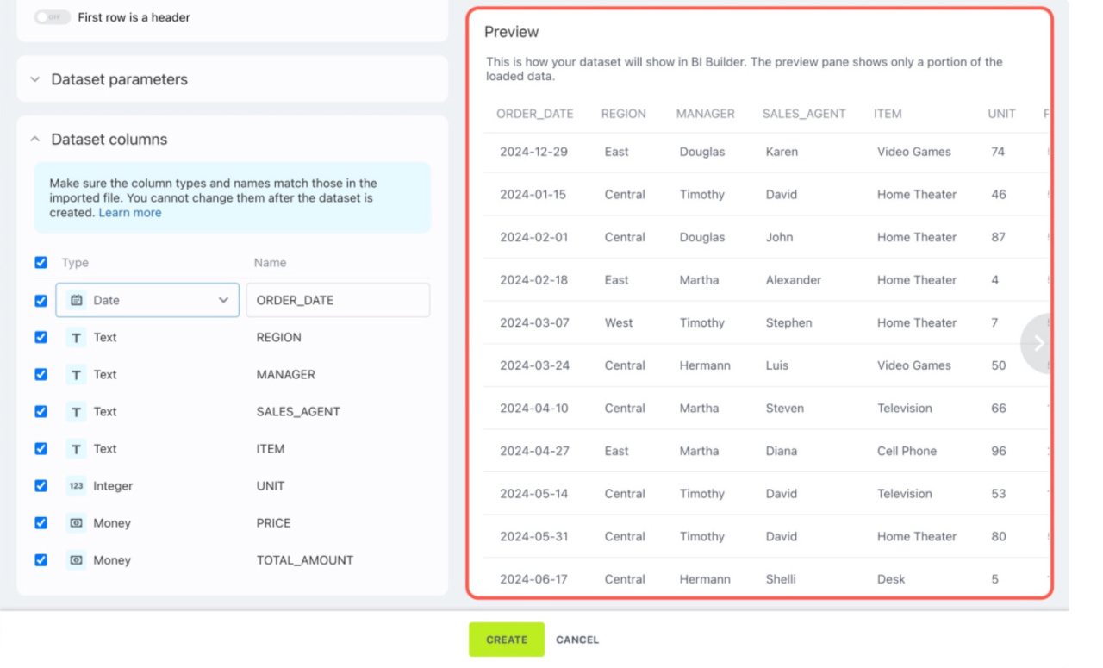Click the Text type icon for REGION

point(76,337)
